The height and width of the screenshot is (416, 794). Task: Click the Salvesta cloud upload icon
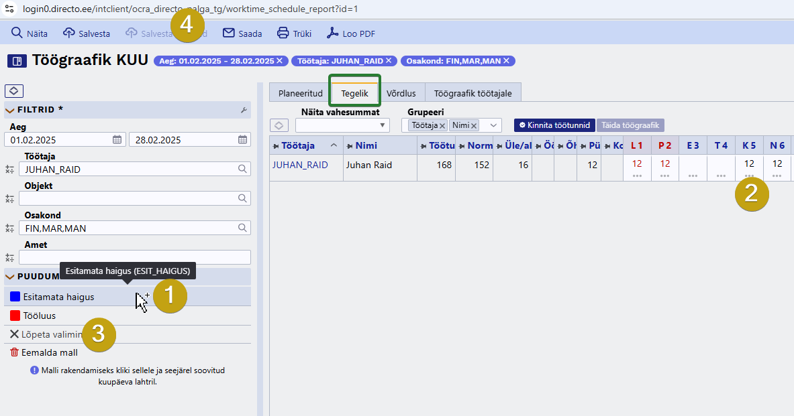pyautogui.click(x=69, y=33)
